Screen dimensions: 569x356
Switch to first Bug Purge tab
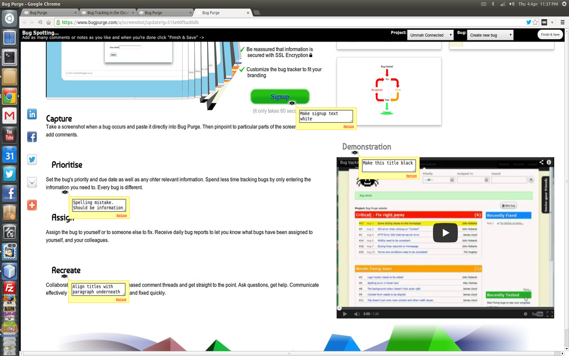pos(49,12)
